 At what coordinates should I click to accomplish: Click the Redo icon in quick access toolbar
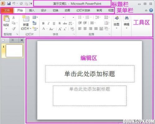point(21,3)
